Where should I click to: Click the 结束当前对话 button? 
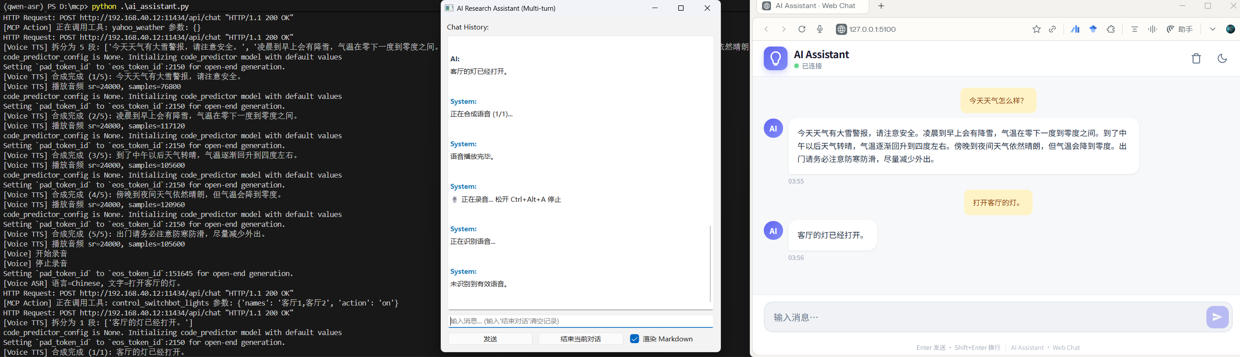(581, 339)
